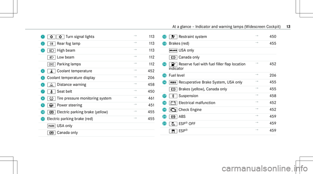Click the reserve fuel pump icon
This screenshot has height=174, width=313.
173,64
